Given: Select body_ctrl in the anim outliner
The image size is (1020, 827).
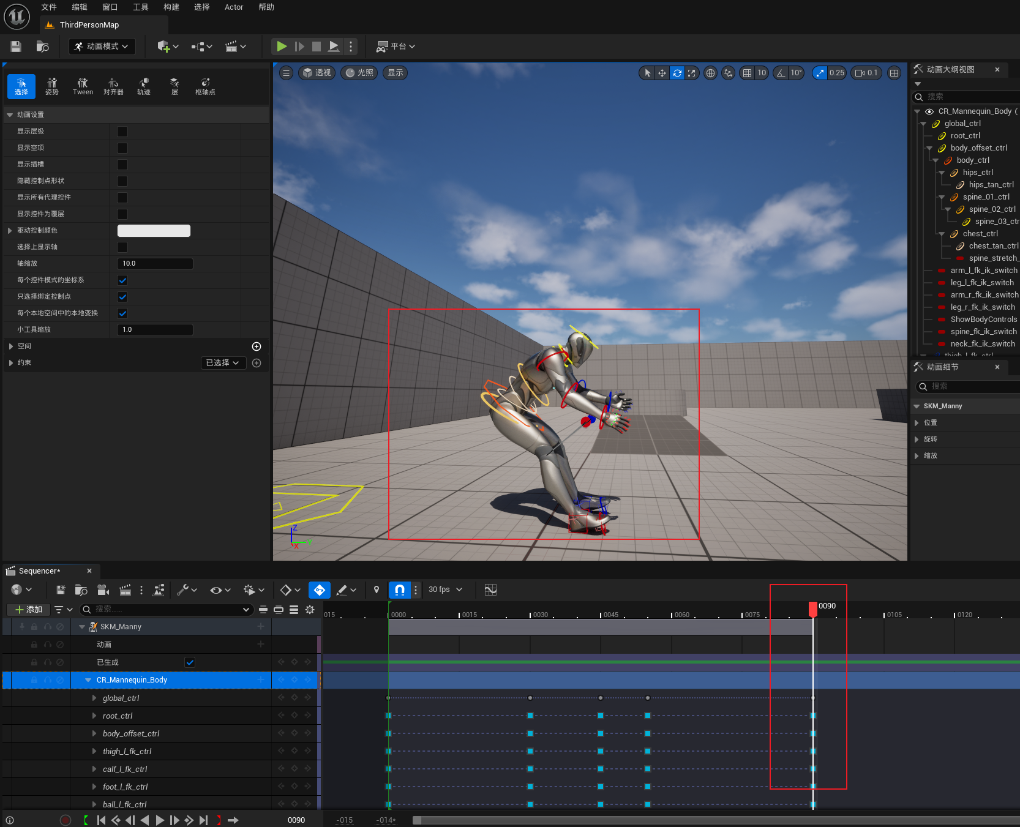Looking at the screenshot, I should pos(973,160).
